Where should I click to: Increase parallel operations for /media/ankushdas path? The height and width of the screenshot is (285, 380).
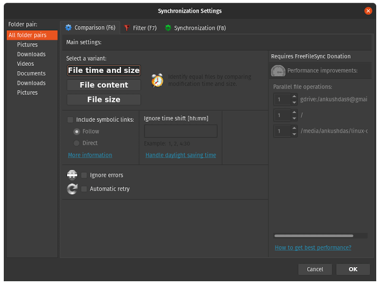(294, 128)
